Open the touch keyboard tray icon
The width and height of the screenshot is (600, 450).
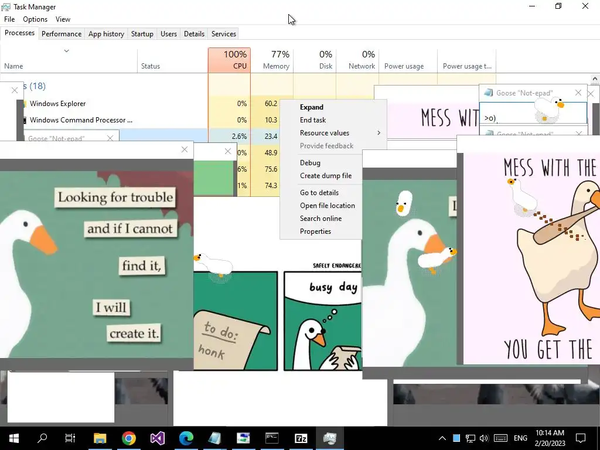500,438
